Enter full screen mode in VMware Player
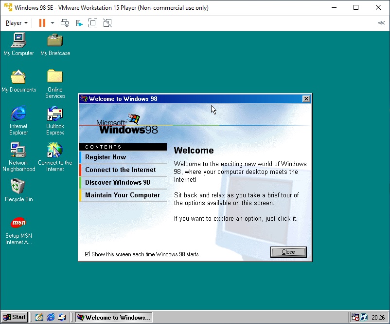 pyautogui.click(x=93, y=23)
